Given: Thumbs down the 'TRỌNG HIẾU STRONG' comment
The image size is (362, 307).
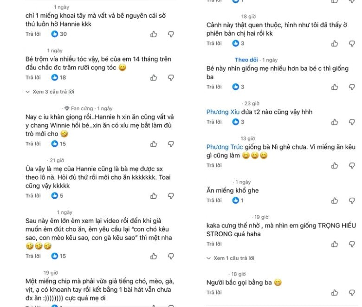Looking at the screenshot, I should click(x=352, y=244).
